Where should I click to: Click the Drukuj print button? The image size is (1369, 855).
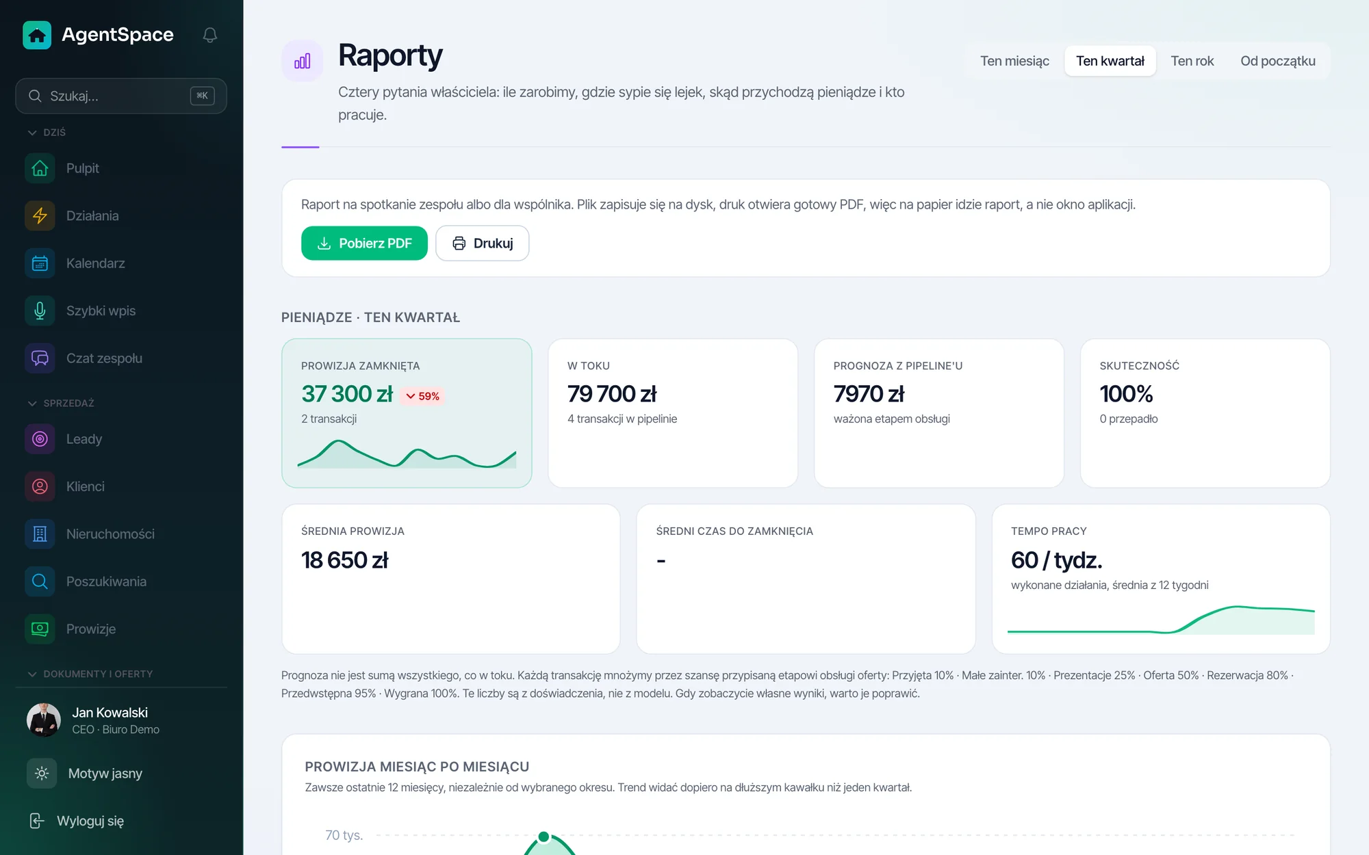point(482,243)
